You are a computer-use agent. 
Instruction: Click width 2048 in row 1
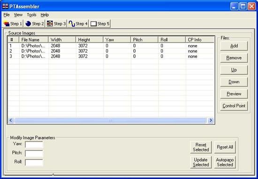point(55,46)
